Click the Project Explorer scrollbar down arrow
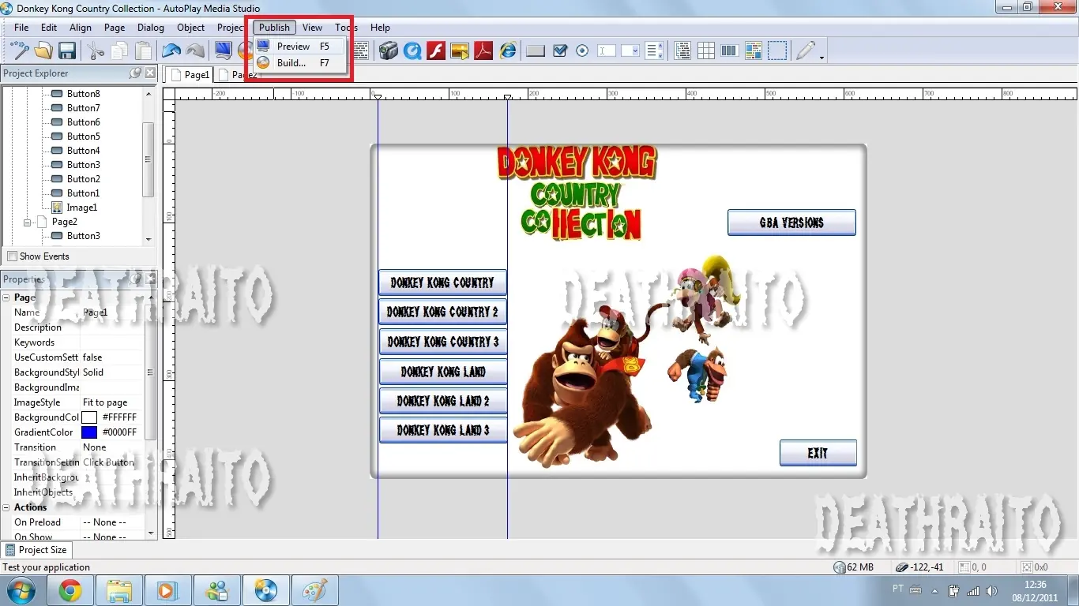The image size is (1079, 606). 149,239
